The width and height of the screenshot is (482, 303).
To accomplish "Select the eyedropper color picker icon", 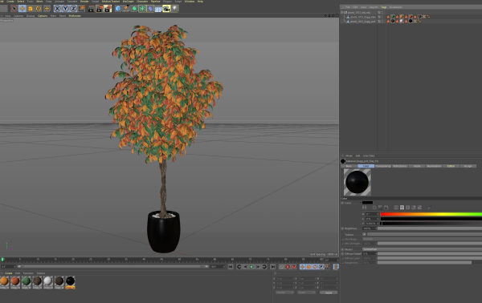I will click(429, 208).
